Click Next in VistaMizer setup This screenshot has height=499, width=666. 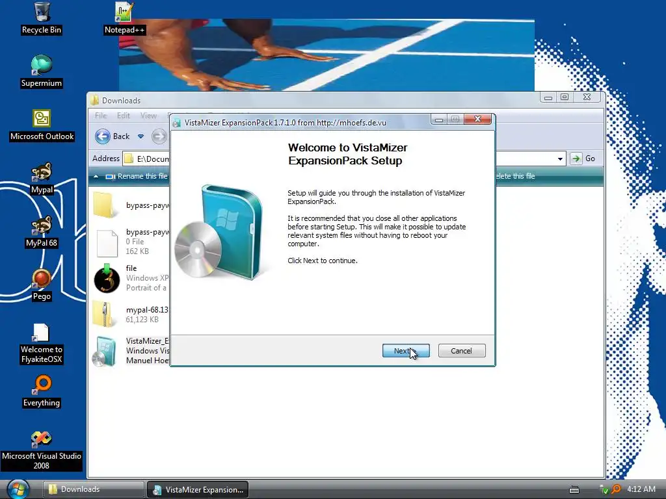coord(406,351)
